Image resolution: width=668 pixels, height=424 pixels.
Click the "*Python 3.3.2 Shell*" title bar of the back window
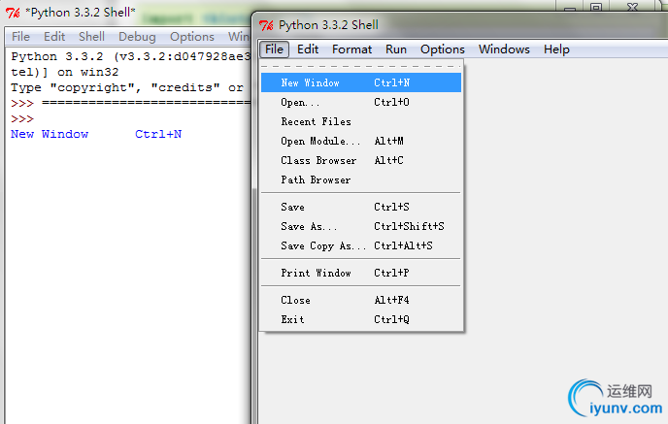(x=80, y=13)
